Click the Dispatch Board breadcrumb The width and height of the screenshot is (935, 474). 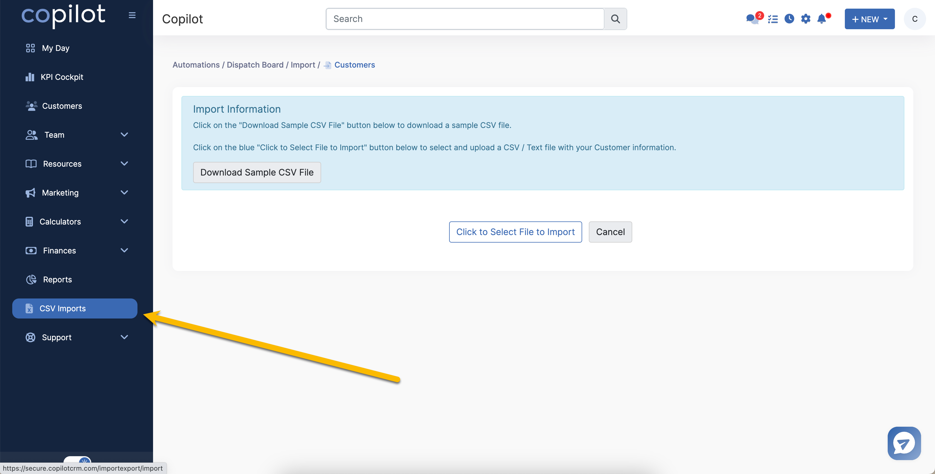[255, 65]
